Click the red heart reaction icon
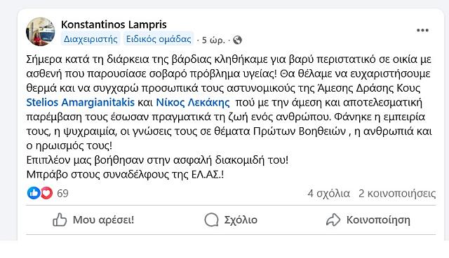Image resolution: width=449 pixels, height=258 pixels. [x=47, y=193]
